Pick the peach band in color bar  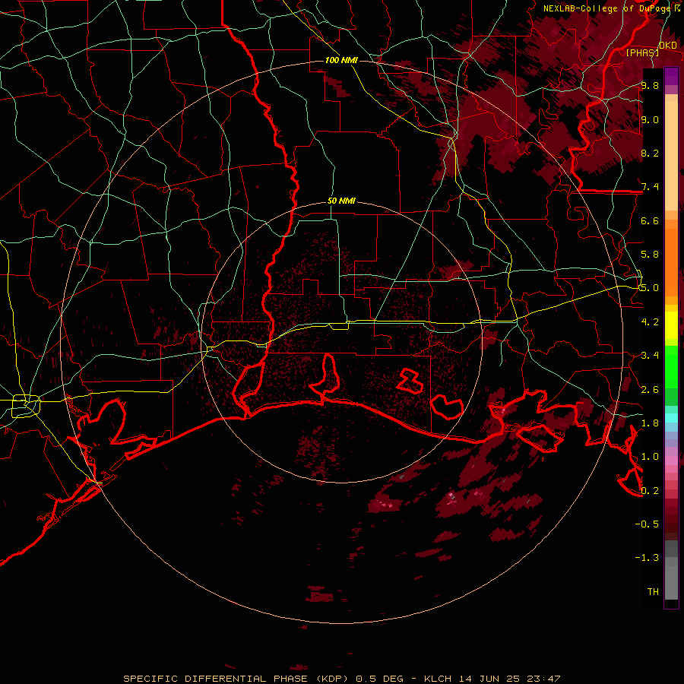pyautogui.click(x=671, y=156)
